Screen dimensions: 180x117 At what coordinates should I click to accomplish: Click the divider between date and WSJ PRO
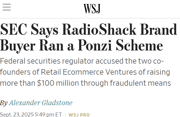coord(65,115)
